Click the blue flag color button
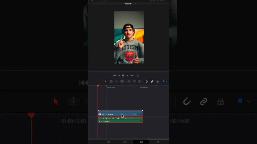 click(x=164, y=81)
